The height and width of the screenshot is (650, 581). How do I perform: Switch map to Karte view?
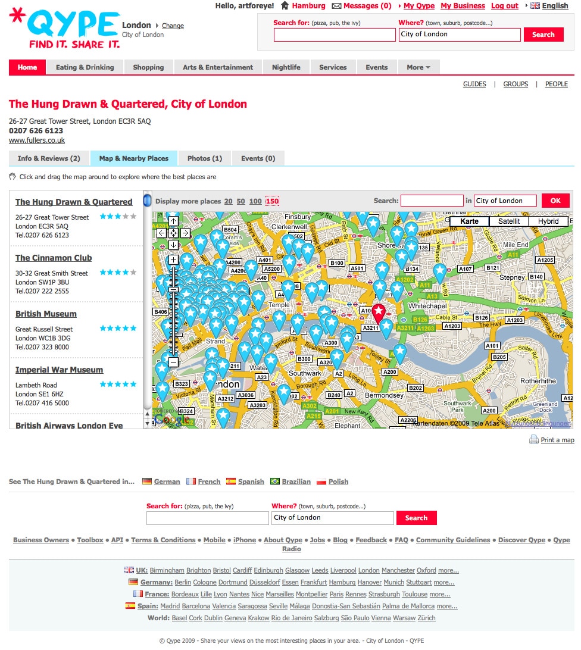[469, 221]
